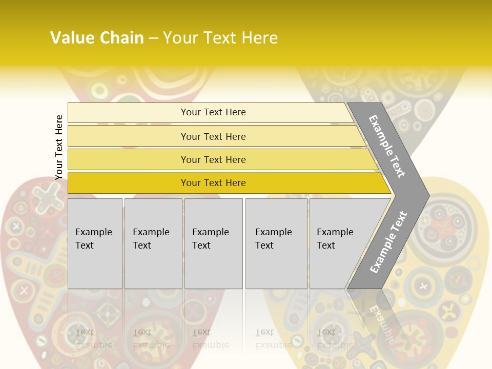The width and height of the screenshot is (492, 369).
Task: Select the fourth grey Example Text box
Action: tap(276, 243)
